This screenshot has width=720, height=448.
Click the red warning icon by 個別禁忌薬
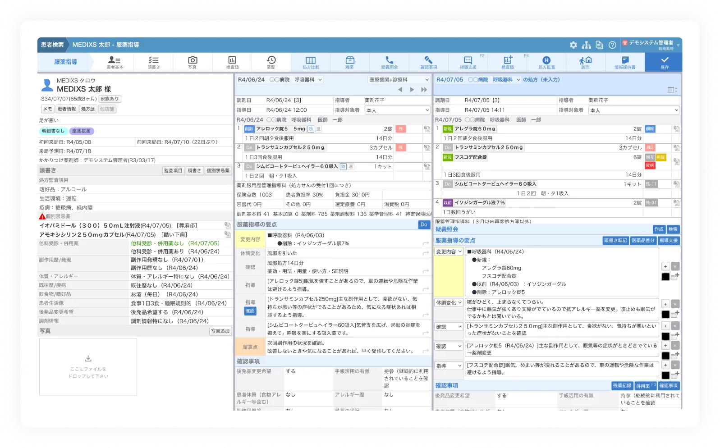42,216
